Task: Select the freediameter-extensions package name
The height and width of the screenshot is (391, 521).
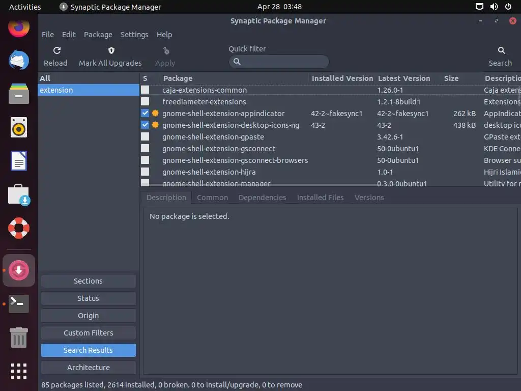Action: click(204, 101)
